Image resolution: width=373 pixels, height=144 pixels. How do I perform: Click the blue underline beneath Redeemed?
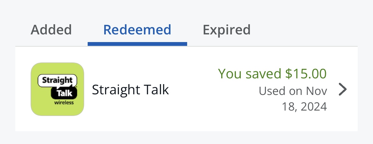[137, 44]
